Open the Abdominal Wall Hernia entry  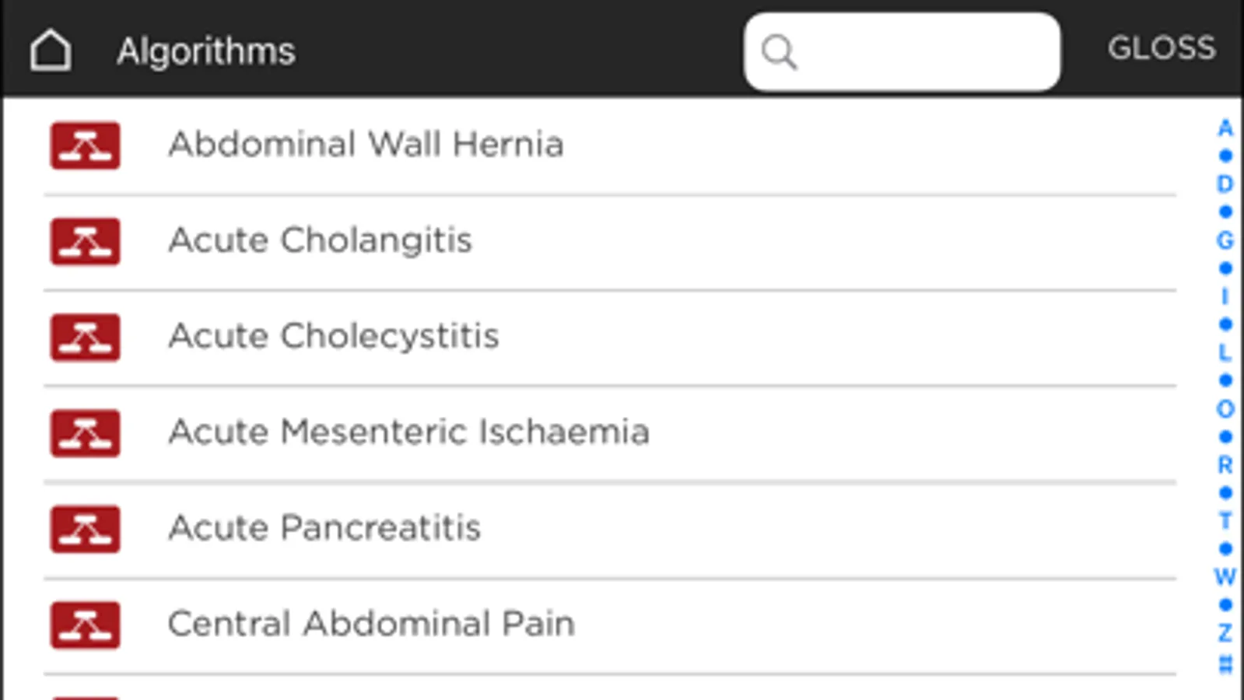(366, 145)
